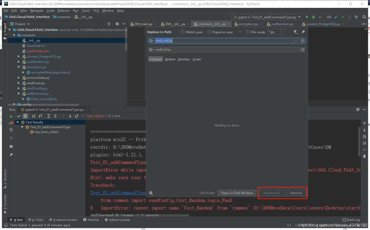Open the Refactor menu
370x230 pixels.
pyautogui.click(x=63, y=11)
